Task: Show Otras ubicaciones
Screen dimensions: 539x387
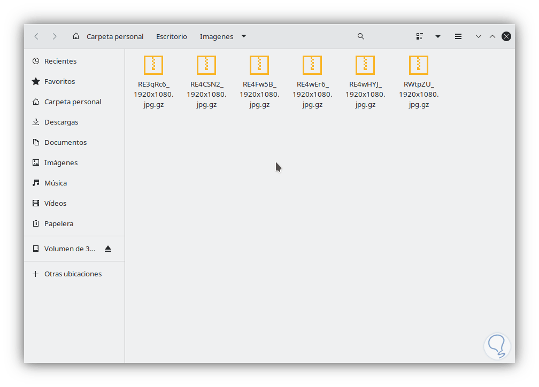Action: pyautogui.click(x=73, y=274)
